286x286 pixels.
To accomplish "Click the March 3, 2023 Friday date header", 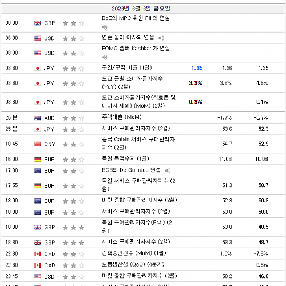I will [141, 9].
